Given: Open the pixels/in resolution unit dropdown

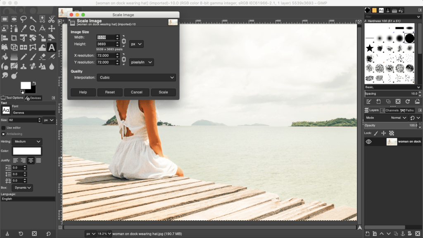Looking at the screenshot, I should pyautogui.click(x=141, y=62).
